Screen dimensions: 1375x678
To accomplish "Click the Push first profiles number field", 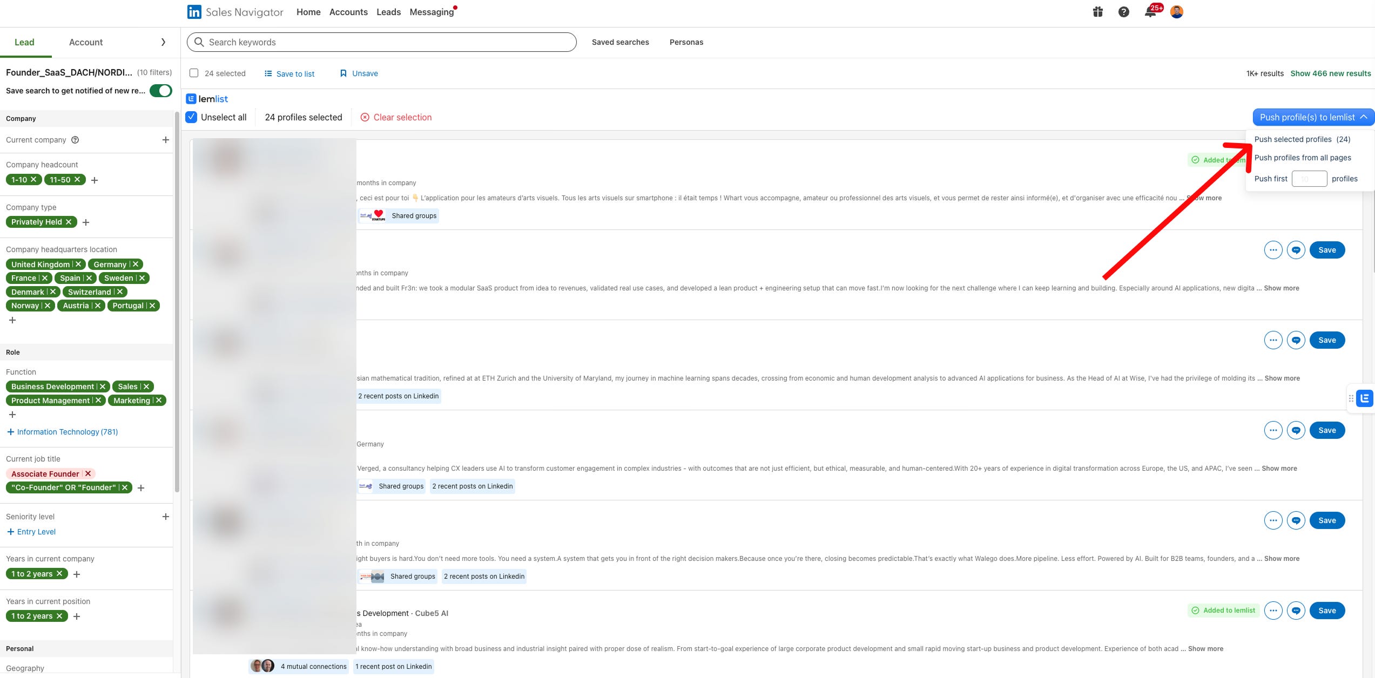I will click(x=1309, y=179).
